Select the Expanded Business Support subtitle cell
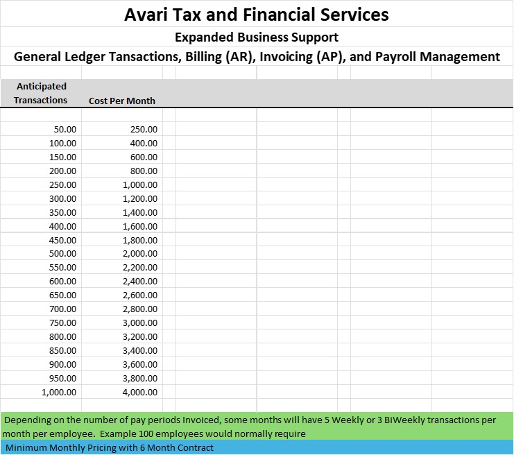 [257, 37]
